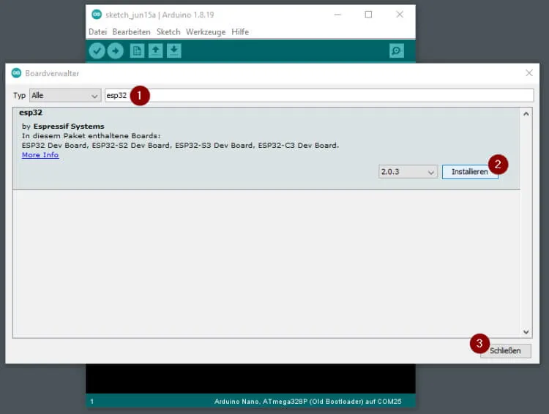Minimize the Arduino sketch window
The image size is (549, 414).
337,15
